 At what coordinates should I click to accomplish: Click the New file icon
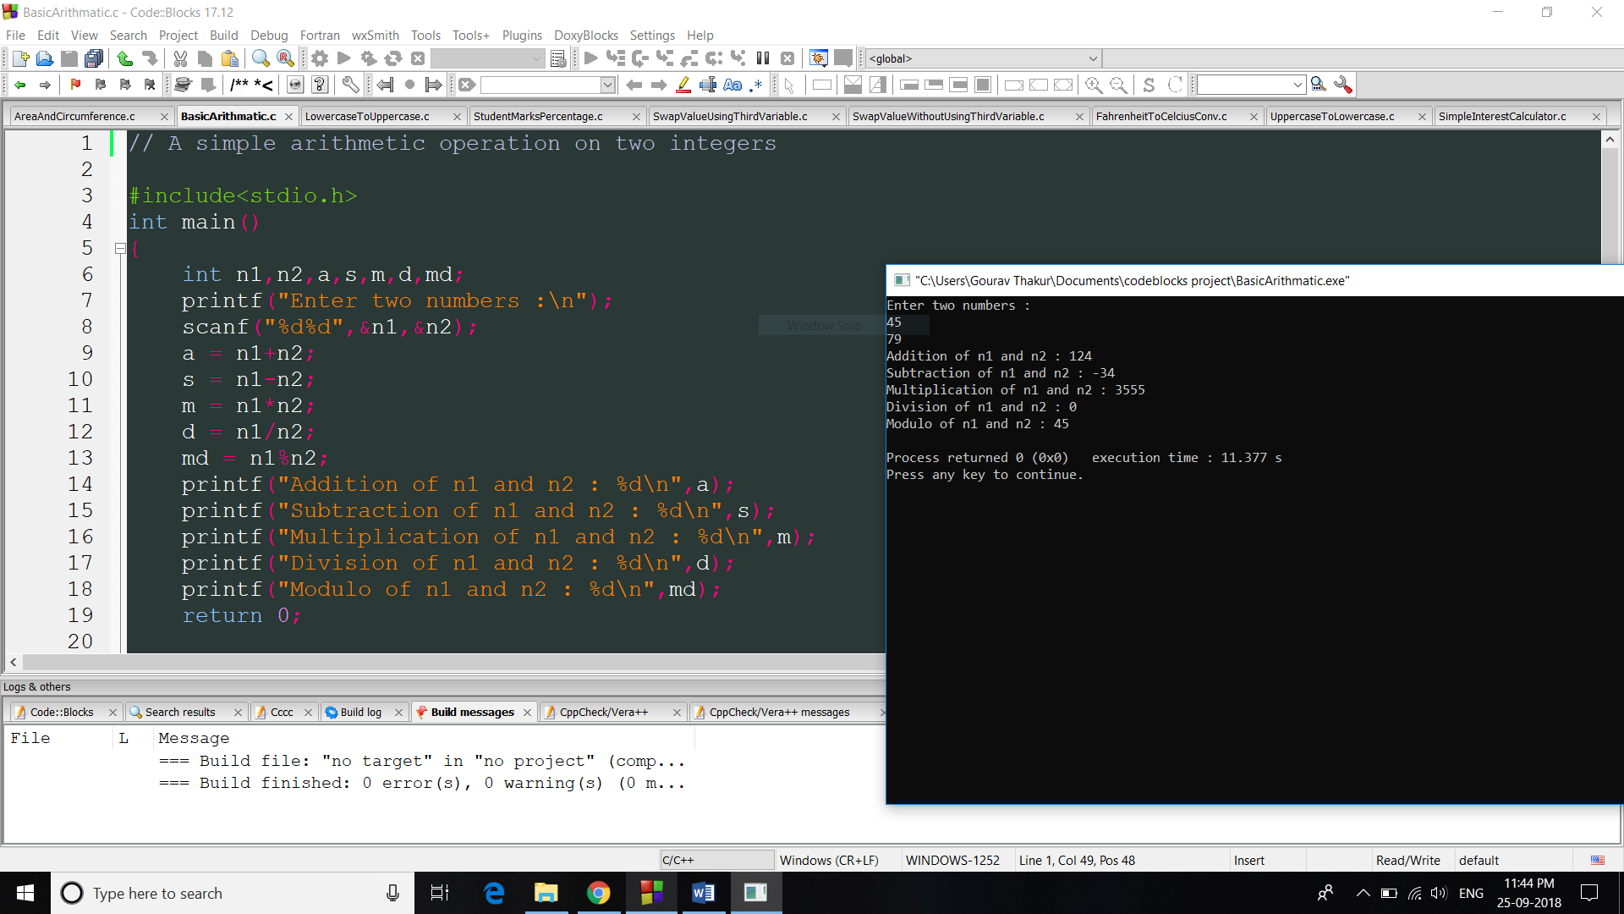pos(20,58)
